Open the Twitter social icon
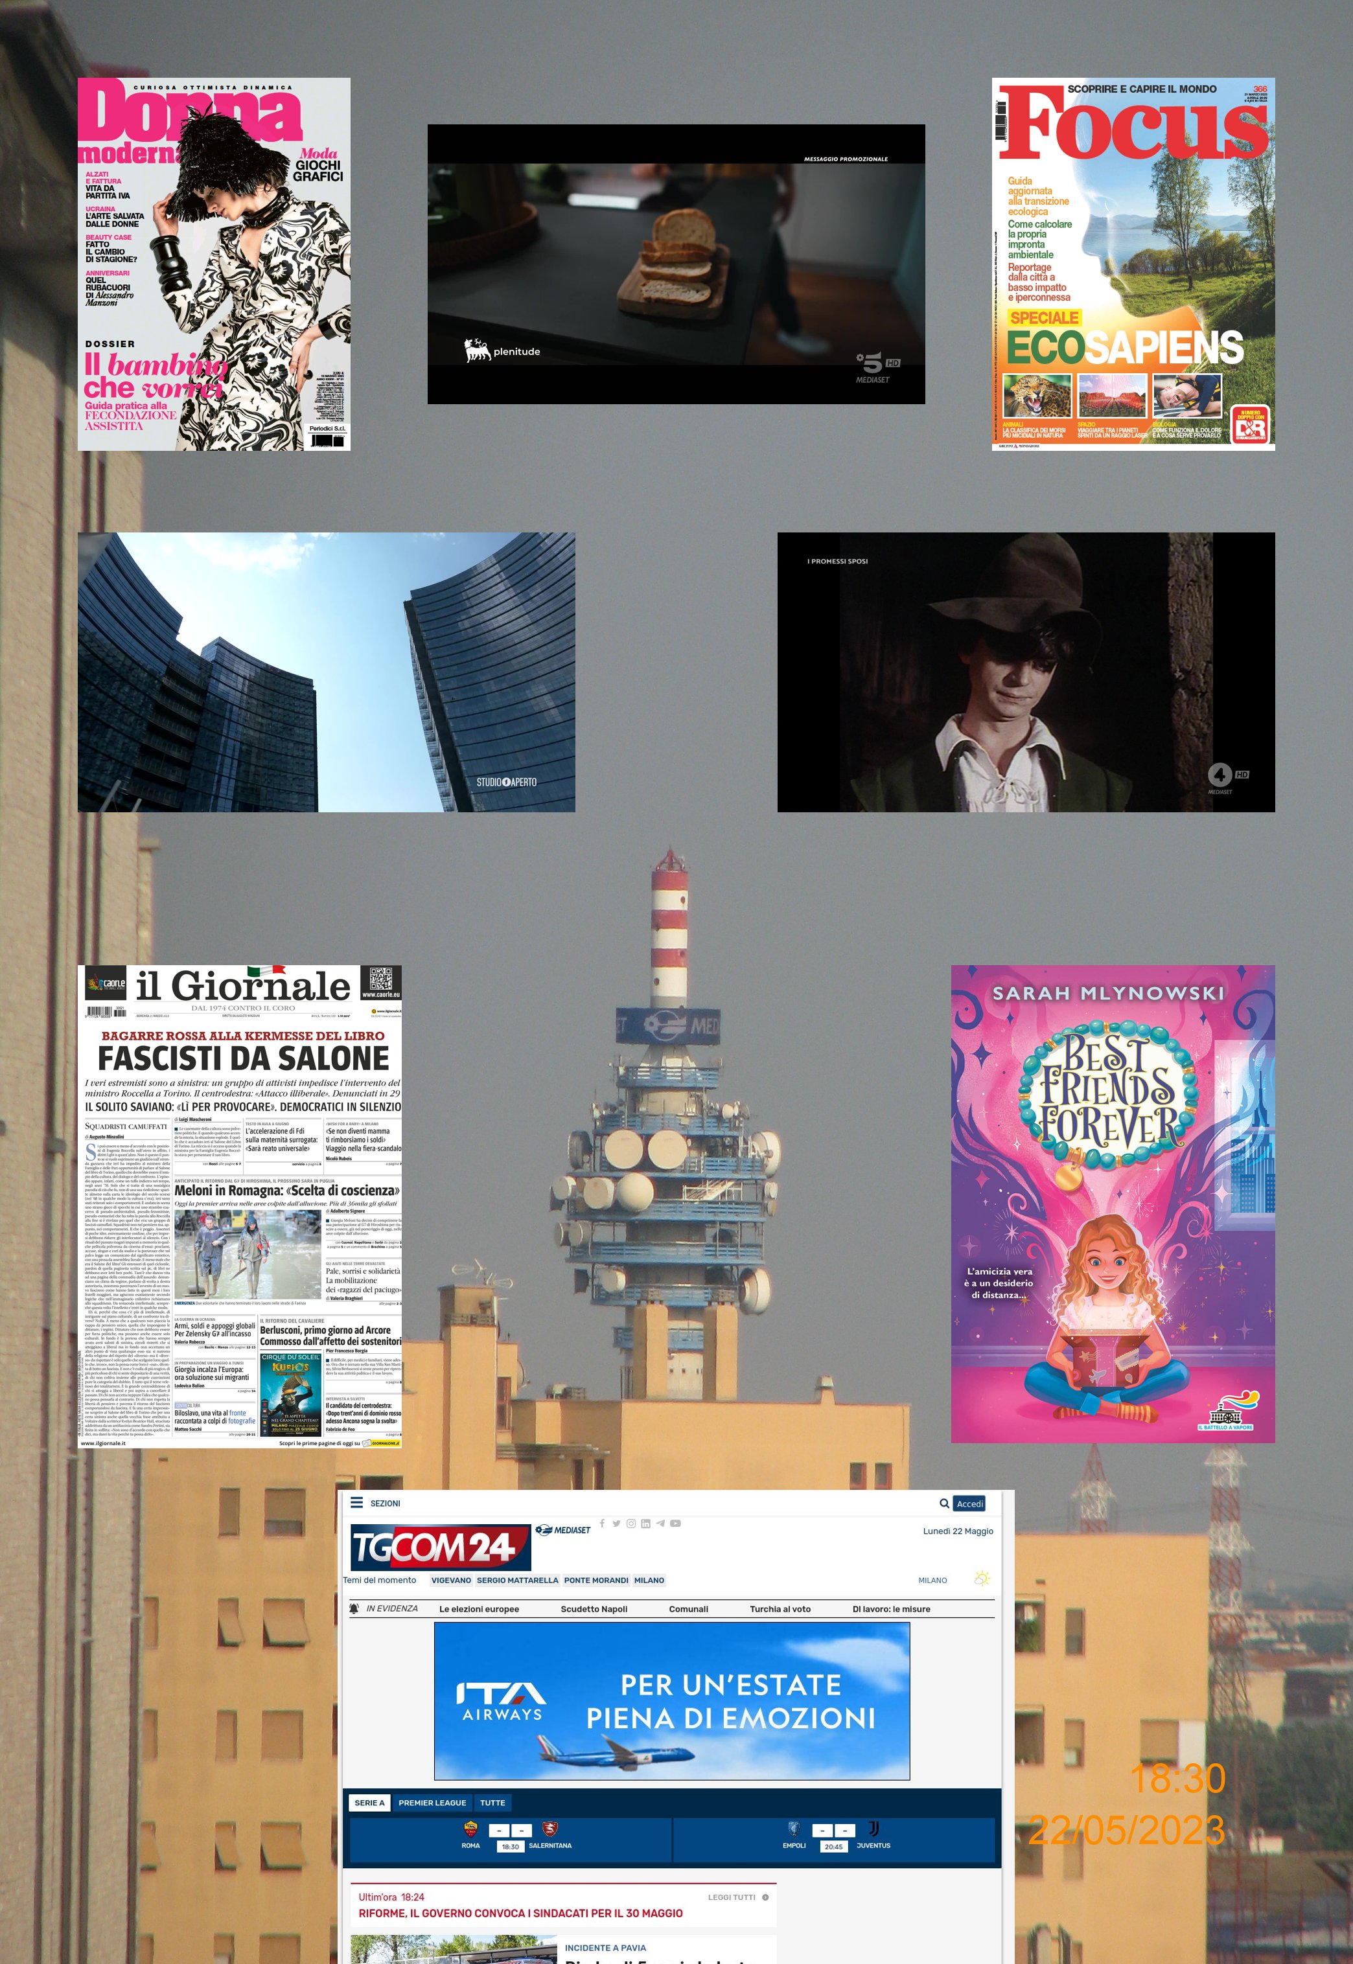This screenshot has width=1353, height=1964. click(x=616, y=1524)
